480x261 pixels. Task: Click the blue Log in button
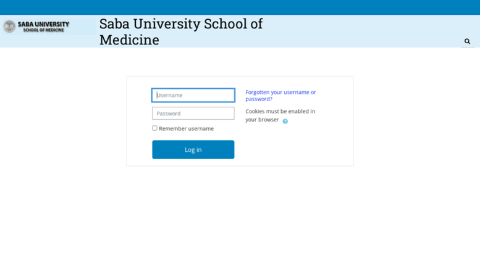(193, 149)
